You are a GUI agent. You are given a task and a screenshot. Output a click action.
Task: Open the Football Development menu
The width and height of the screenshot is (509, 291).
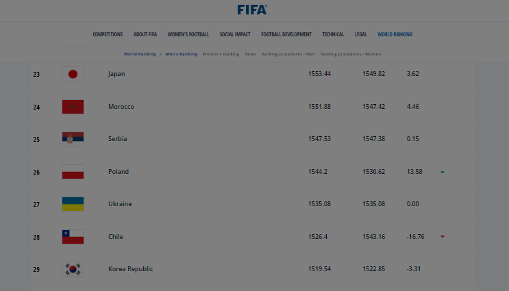pyautogui.click(x=286, y=34)
